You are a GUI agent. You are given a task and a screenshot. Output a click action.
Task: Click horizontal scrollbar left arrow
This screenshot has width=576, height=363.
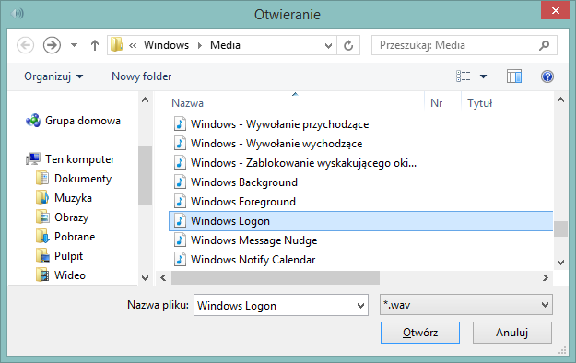click(163, 277)
